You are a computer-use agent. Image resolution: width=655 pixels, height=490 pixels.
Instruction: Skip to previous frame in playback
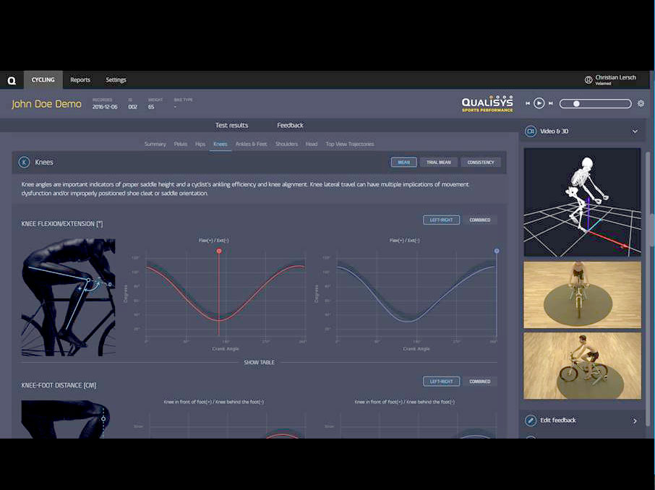pos(528,103)
